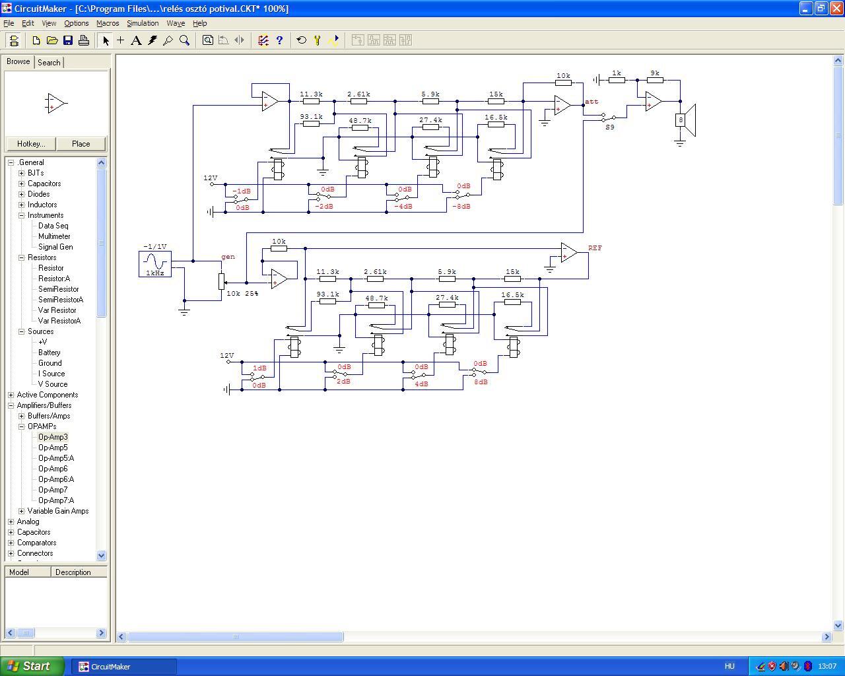Click the Reset simulation icon
This screenshot has height=676, width=845.
click(x=302, y=40)
